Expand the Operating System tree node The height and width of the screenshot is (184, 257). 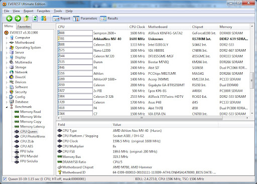click(x=7, y=48)
